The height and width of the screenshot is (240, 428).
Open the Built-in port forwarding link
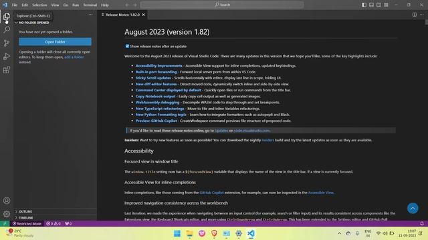coord(156,72)
